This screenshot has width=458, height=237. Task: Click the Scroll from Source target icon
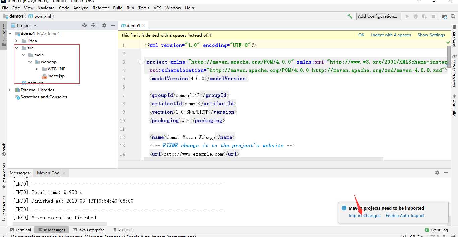[84, 25]
